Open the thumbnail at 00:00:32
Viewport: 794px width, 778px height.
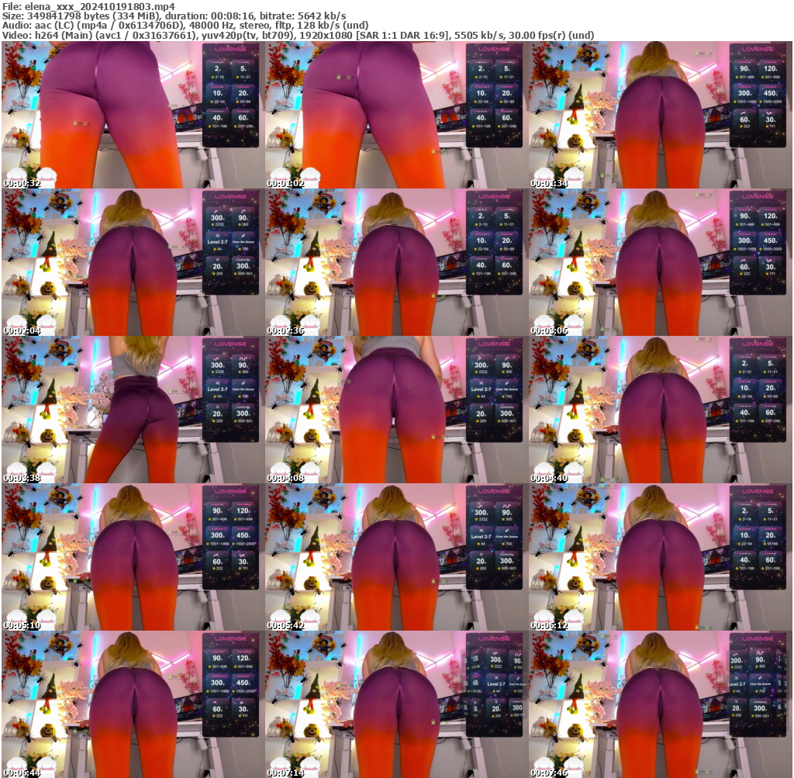(132, 112)
